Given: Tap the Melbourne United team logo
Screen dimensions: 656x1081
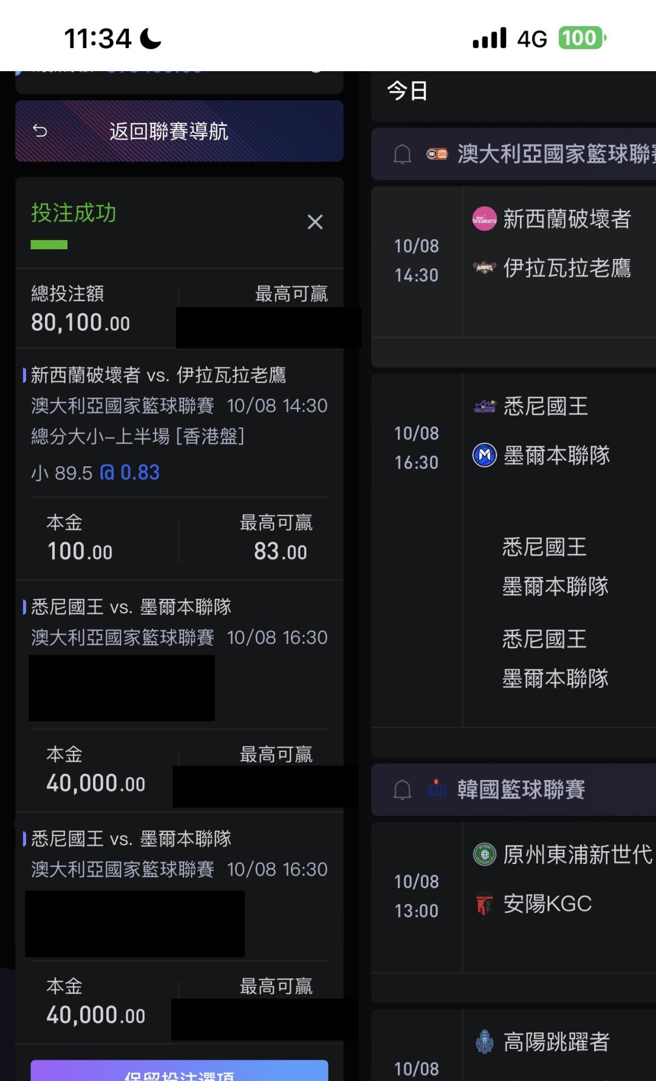Looking at the screenshot, I should coord(484,455).
